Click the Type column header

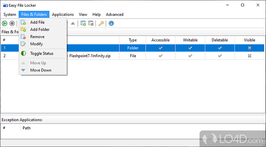point(133,40)
